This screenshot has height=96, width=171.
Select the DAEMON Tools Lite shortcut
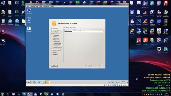point(17,23)
